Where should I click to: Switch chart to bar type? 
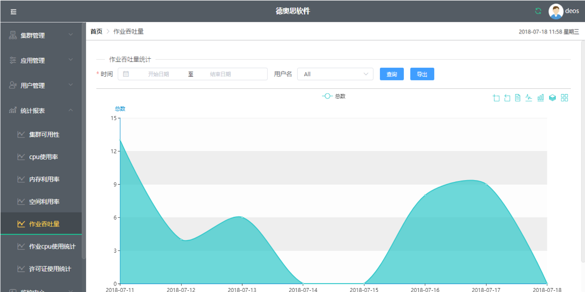pyautogui.click(x=540, y=98)
